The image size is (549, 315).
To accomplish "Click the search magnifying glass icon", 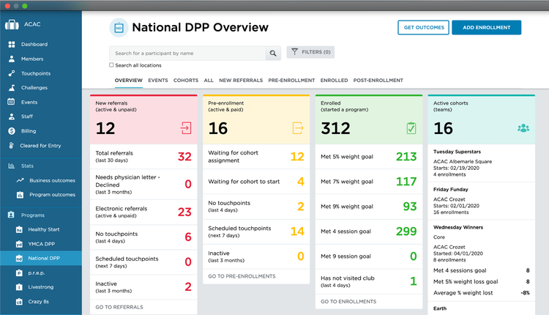I will click(273, 53).
